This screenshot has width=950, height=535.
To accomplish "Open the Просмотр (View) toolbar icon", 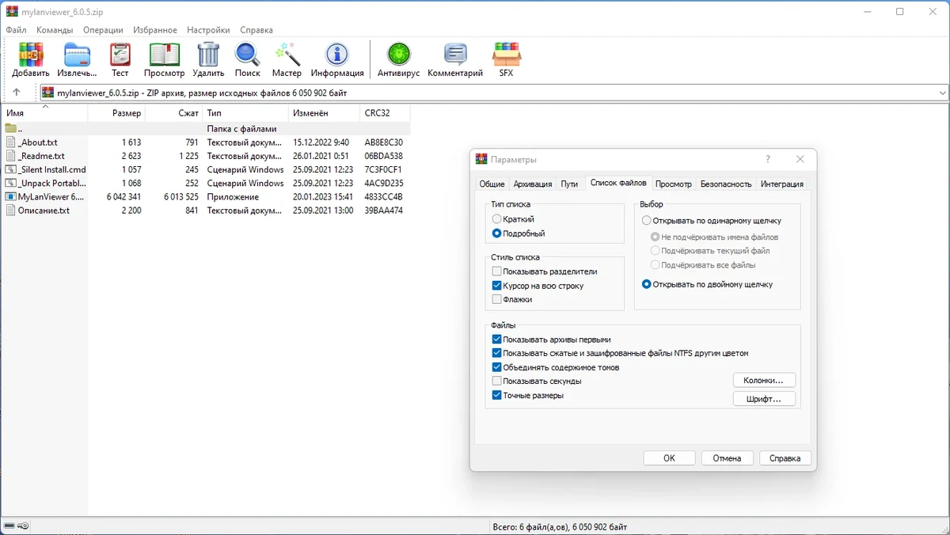I will click(x=164, y=55).
